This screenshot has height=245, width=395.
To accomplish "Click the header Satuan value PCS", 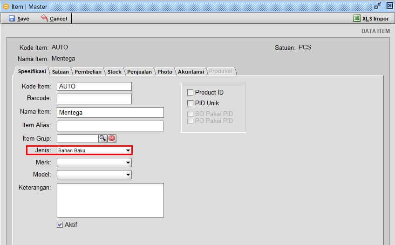I will pyautogui.click(x=305, y=48).
